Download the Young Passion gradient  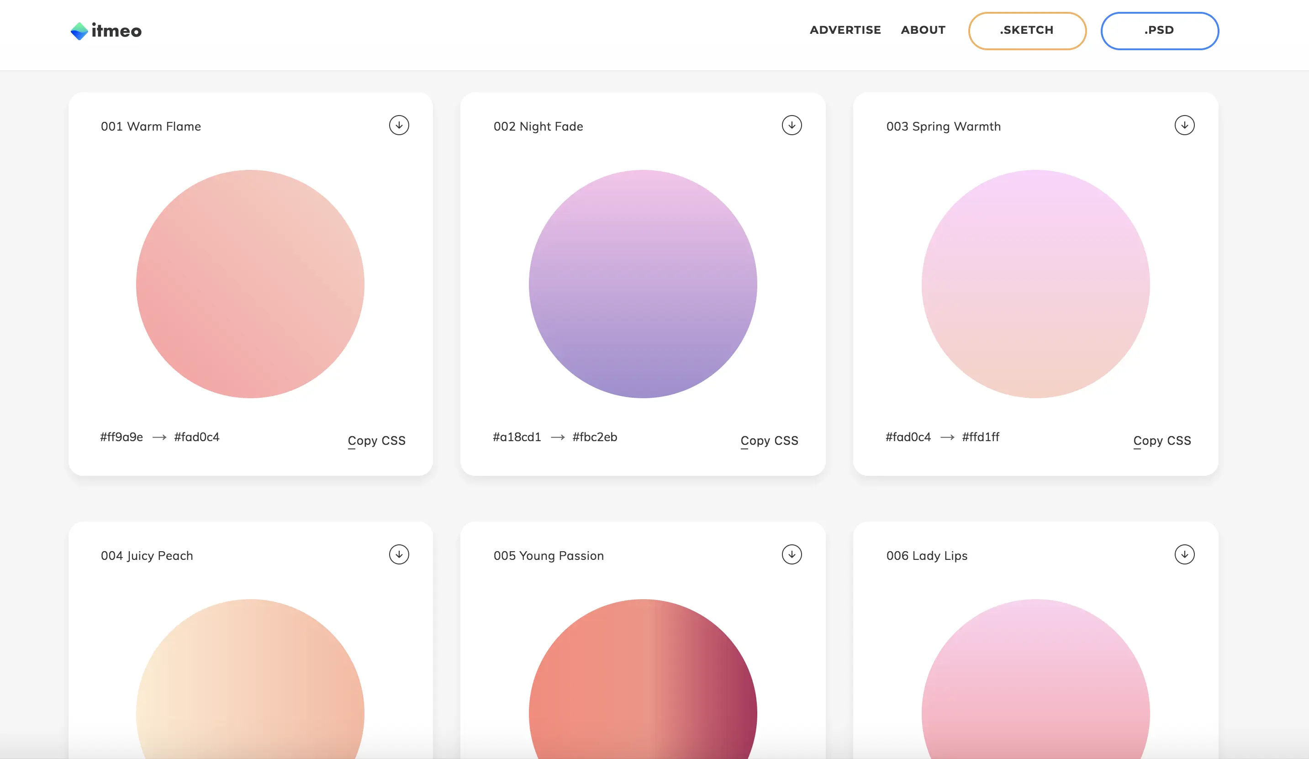tap(792, 554)
